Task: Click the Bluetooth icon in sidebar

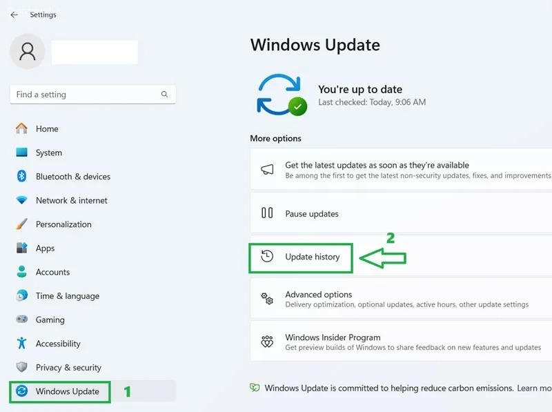Action: coord(21,176)
